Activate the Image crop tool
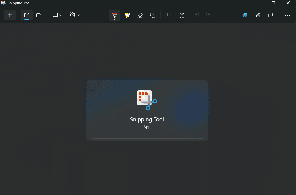296x195 pixels. point(169,15)
